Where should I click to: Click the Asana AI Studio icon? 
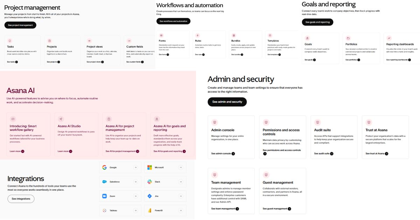tap(61, 119)
